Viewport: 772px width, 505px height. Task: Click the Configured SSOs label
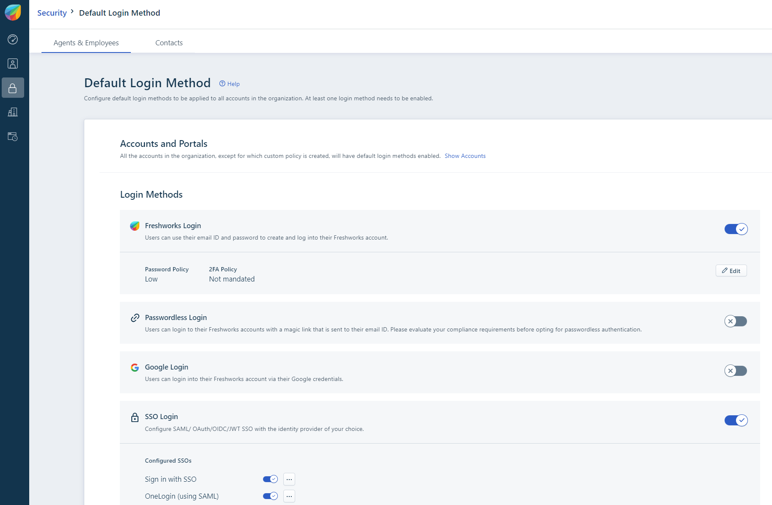[x=168, y=461]
